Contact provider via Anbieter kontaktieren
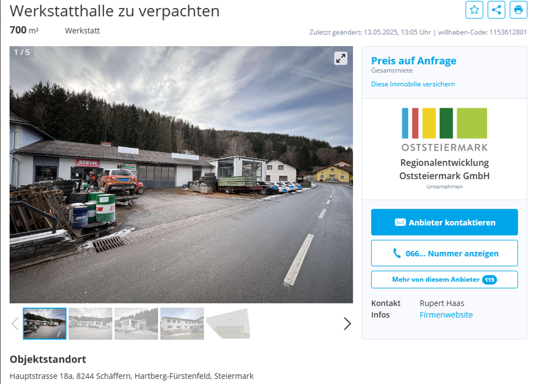The width and height of the screenshot is (536, 384). pos(445,222)
